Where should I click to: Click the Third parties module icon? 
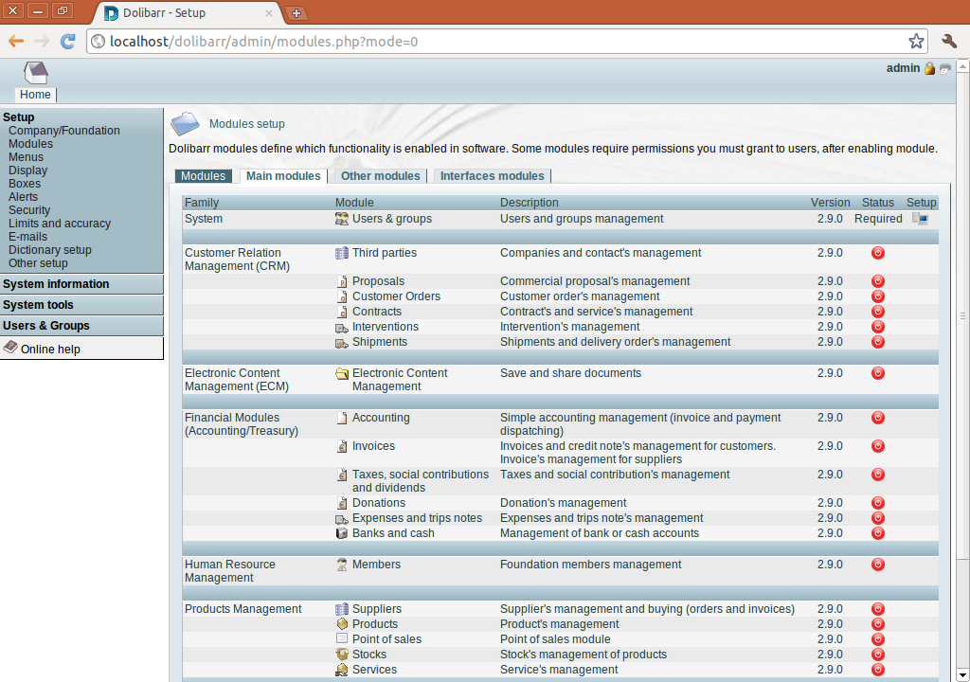tap(341, 253)
